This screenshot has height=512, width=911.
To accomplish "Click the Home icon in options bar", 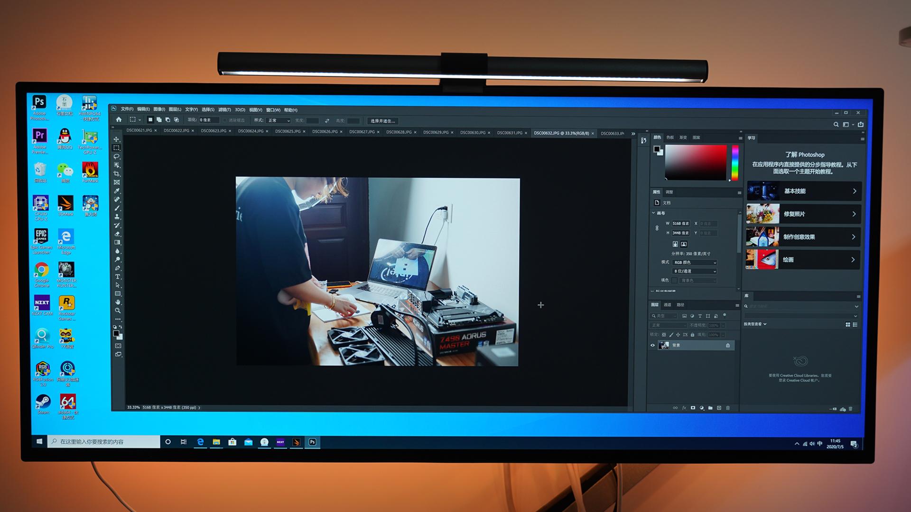I will point(119,120).
